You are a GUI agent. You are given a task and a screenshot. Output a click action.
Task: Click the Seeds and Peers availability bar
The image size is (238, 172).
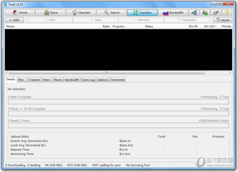pyautogui.click(x=118, y=126)
